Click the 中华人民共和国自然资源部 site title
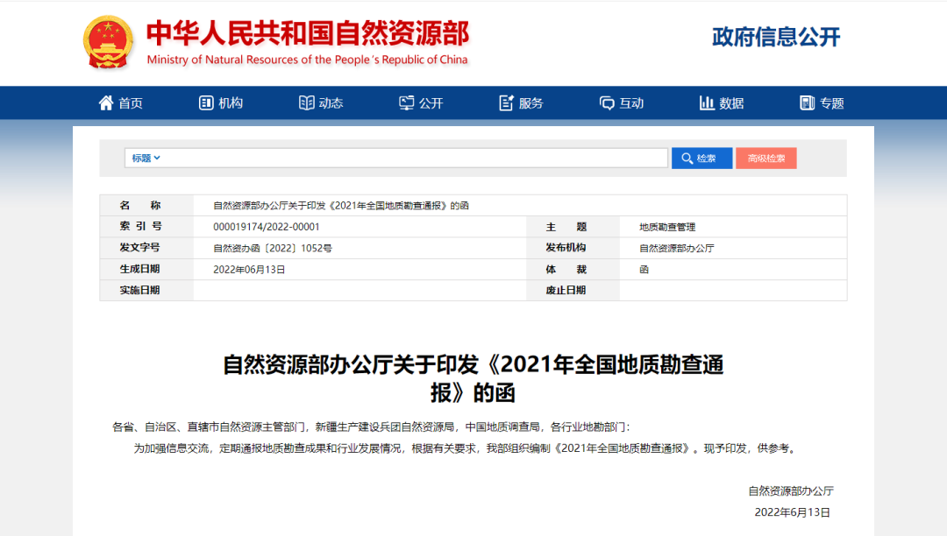The width and height of the screenshot is (947, 536). (307, 35)
